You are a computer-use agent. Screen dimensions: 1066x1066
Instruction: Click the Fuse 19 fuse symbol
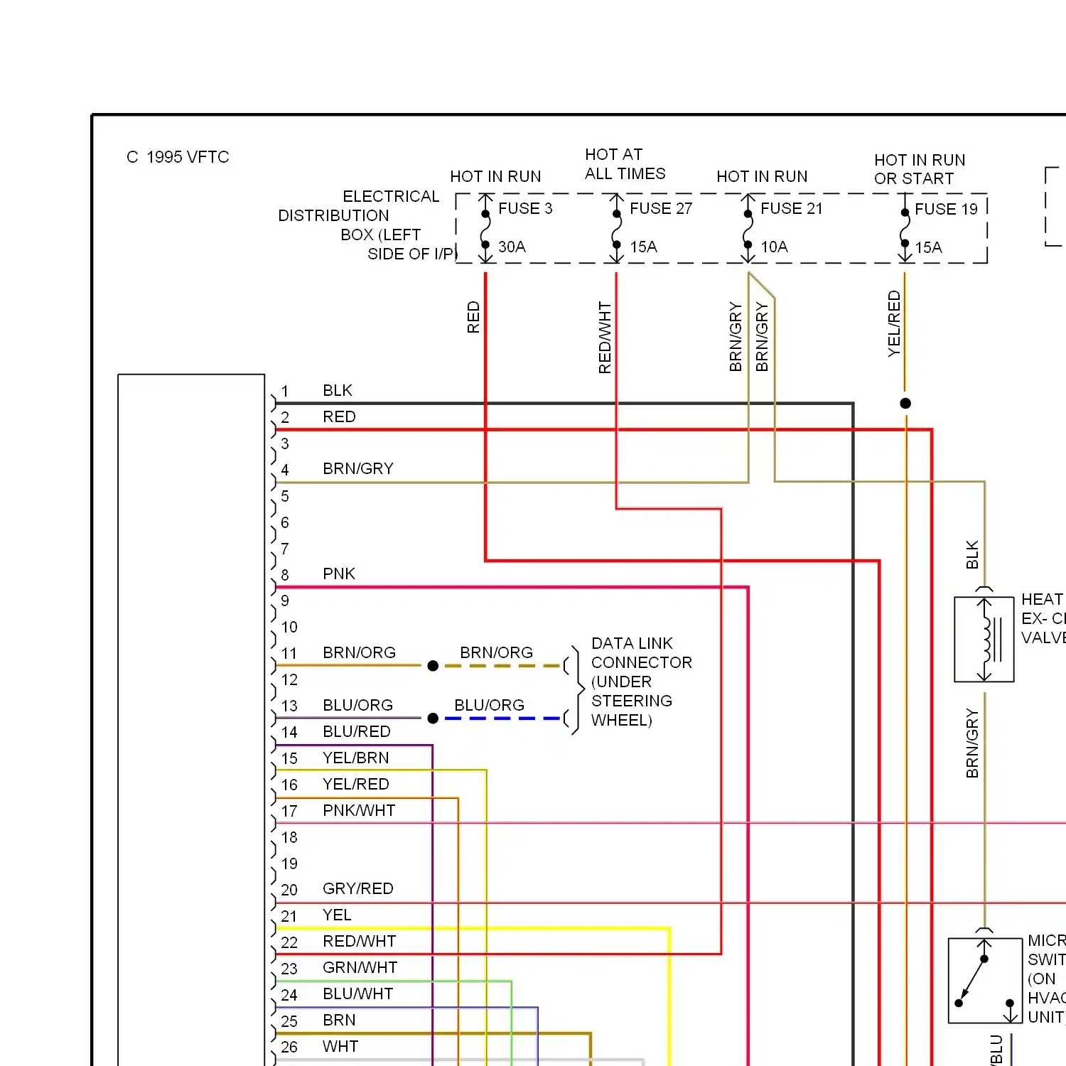click(x=905, y=229)
